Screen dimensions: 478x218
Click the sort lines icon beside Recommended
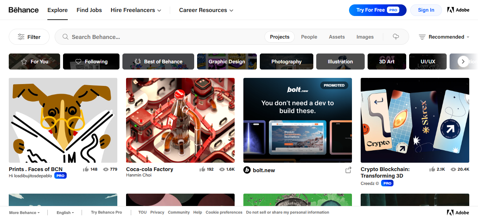(x=422, y=37)
